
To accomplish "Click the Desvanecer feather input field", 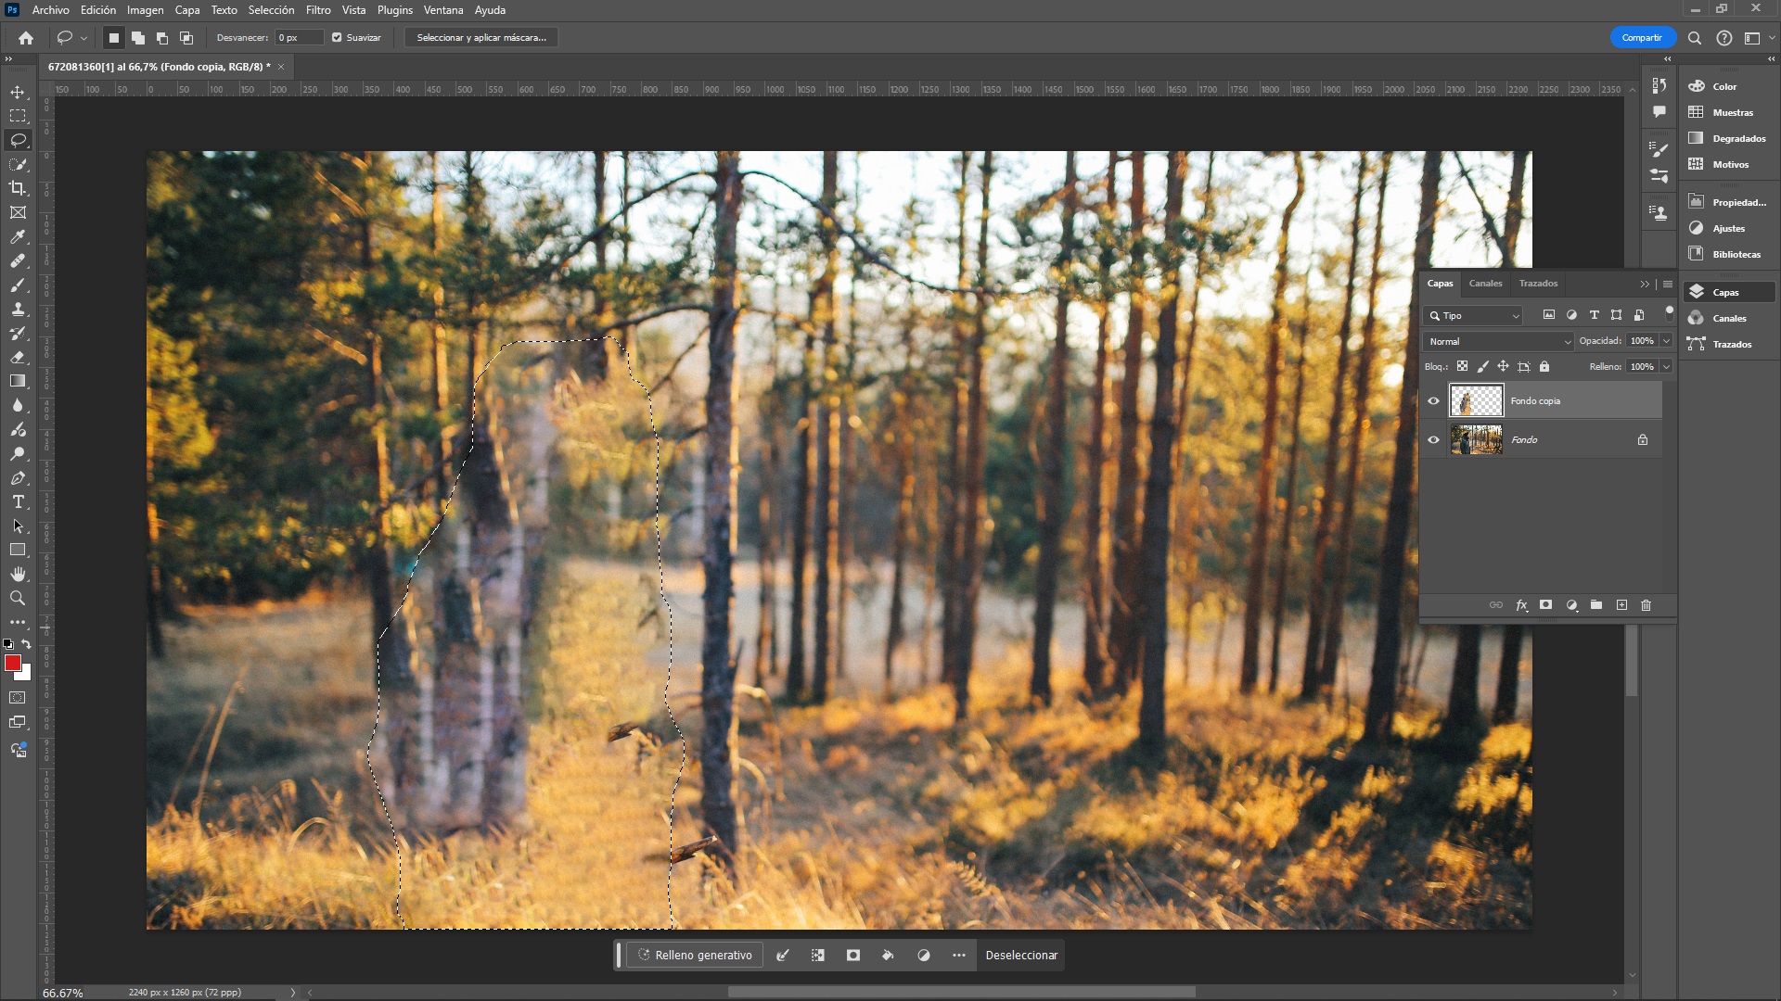I will (x=299, y=38).
